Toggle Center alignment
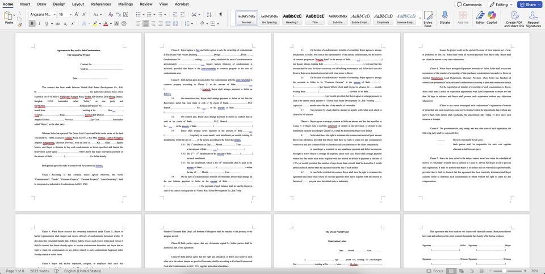Screen dimensions: 545x274 click(x=146, y=24)
